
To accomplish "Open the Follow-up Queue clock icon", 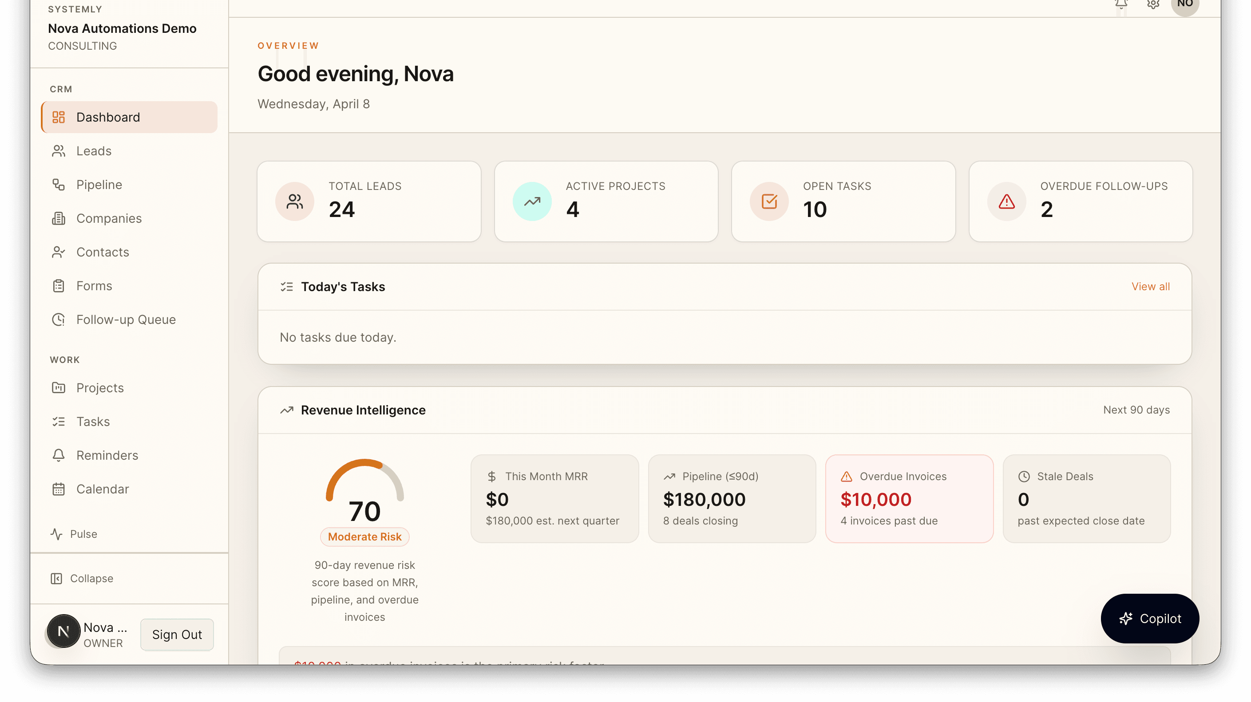I will click(59, 319).
